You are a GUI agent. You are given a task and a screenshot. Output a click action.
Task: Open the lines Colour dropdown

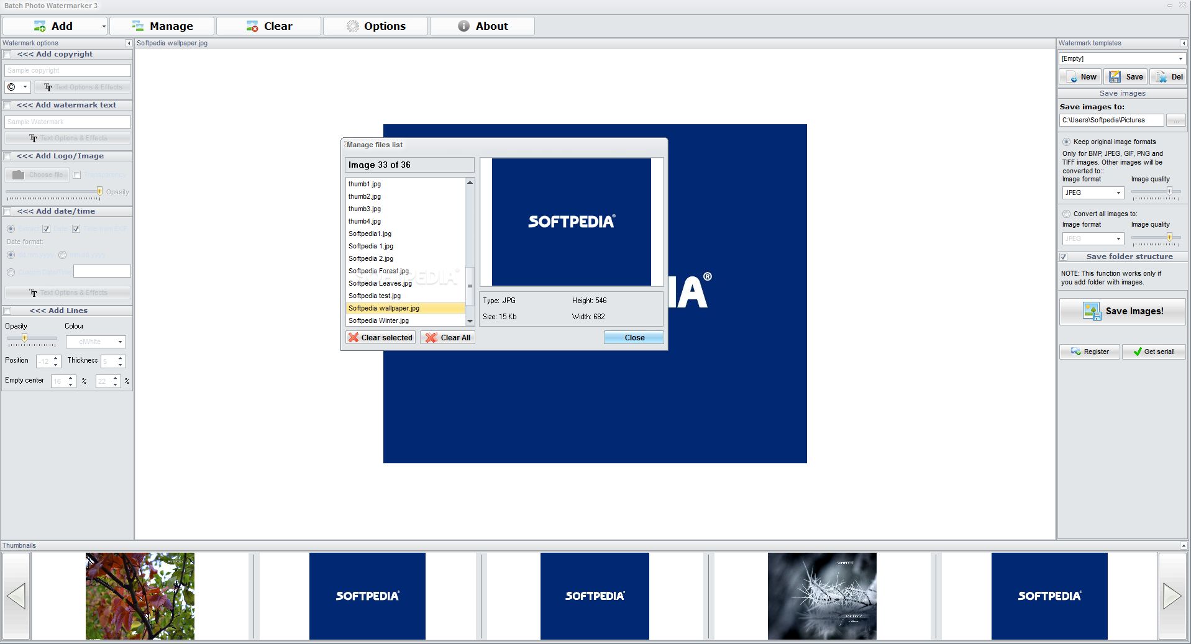(x=96, y=342)
